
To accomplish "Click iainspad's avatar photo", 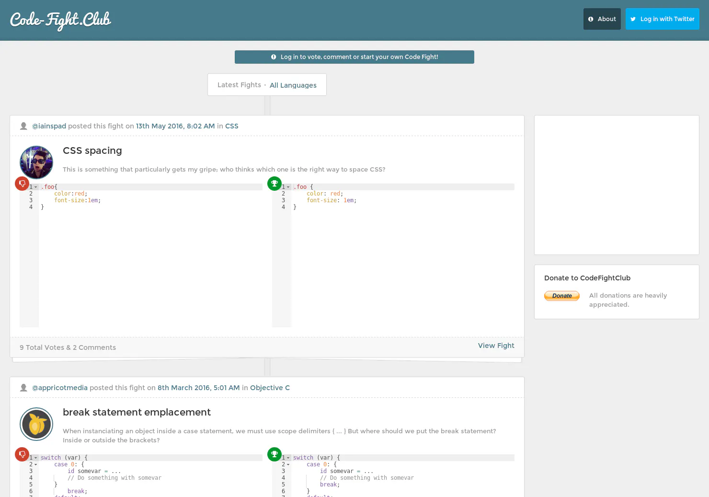I will (36, 162).
